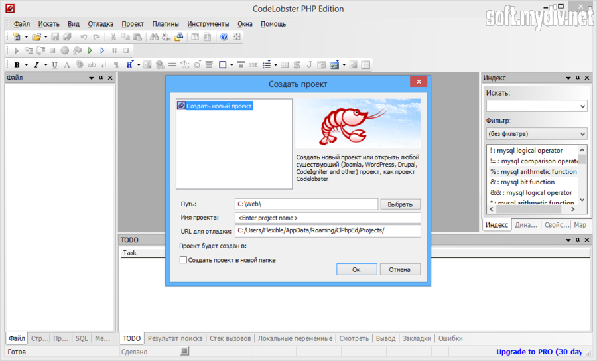Image resolution: width=597 pixels, height=361 pixels.
Task: Click the Ок button in dialog
Action: tap(357, 269)
